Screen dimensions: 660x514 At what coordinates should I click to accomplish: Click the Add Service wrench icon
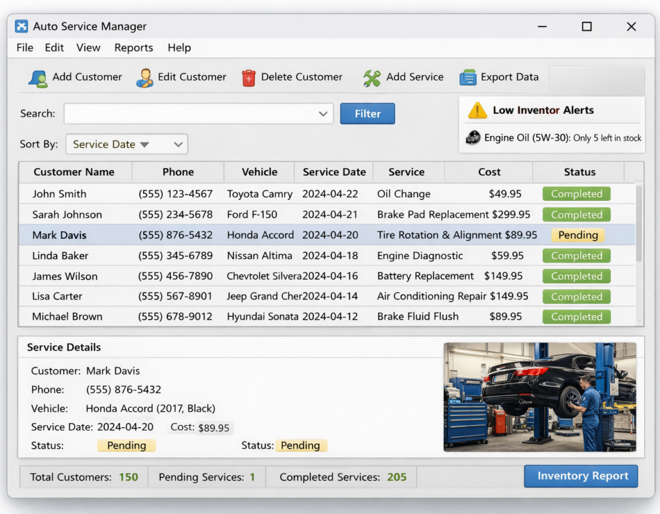coord(372,78)
